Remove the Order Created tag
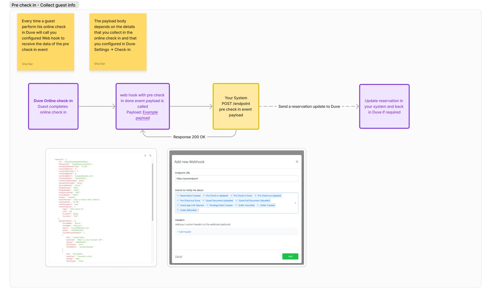The height and width of the screenshot is (297, 491). click(258, 205)
